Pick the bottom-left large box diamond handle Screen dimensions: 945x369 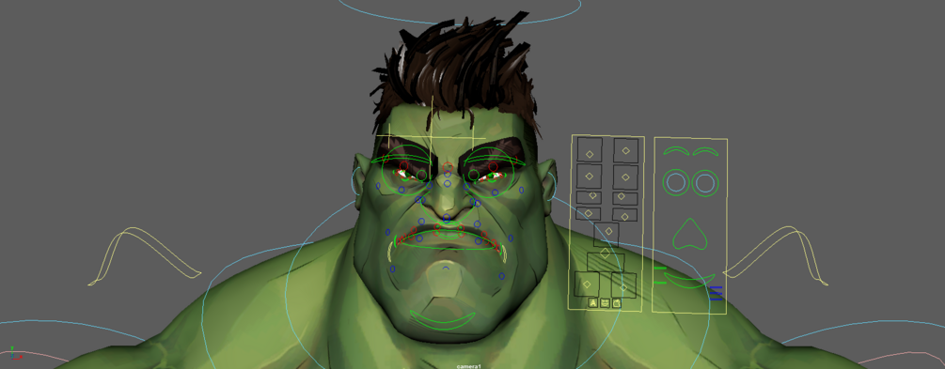587,284
